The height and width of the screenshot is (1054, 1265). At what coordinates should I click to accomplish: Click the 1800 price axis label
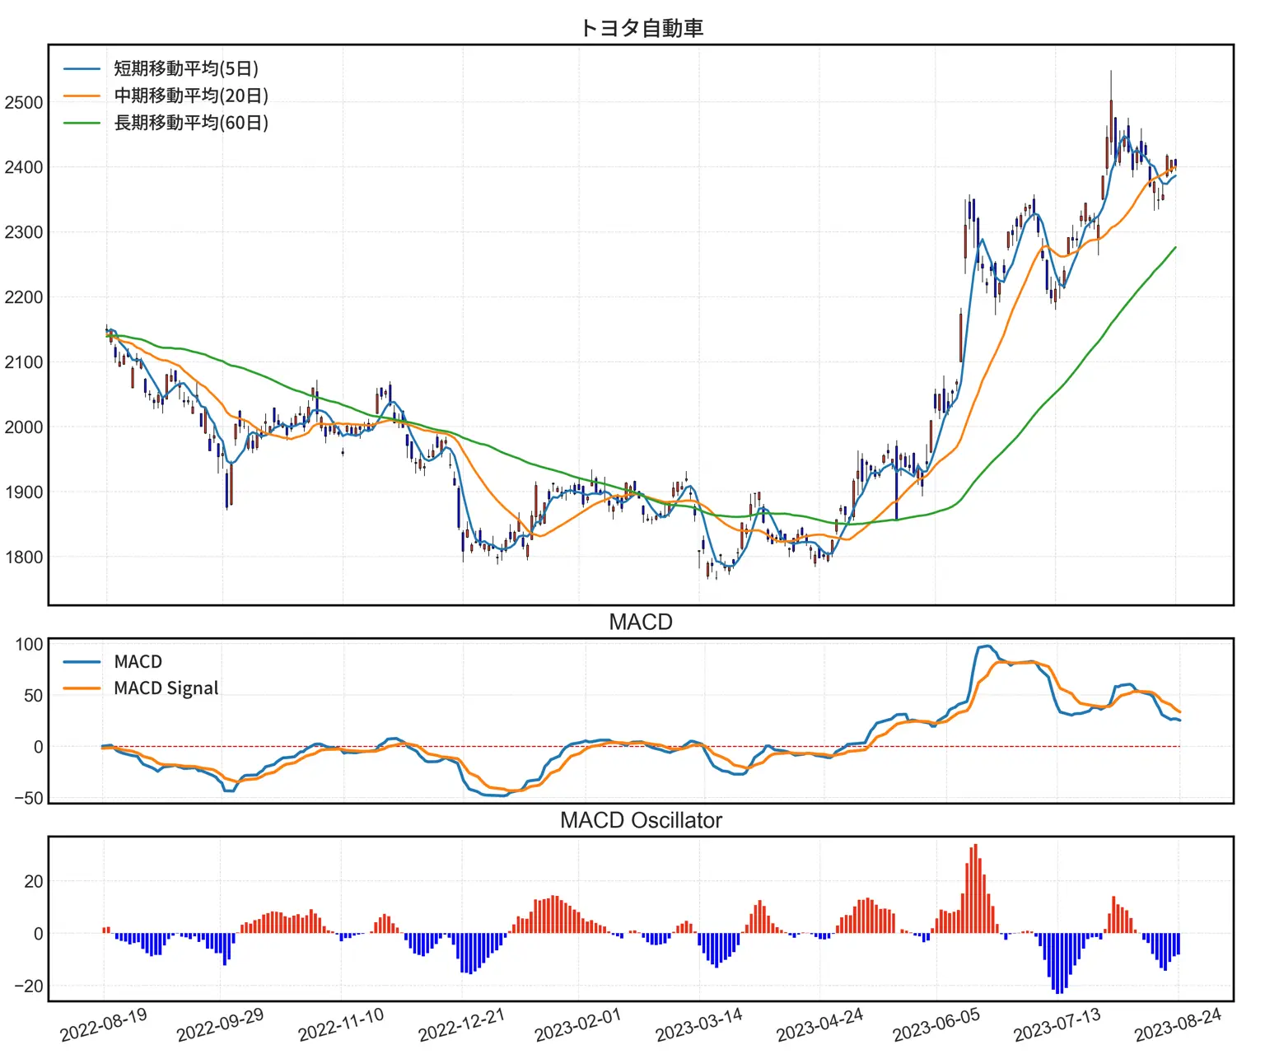point(24,557)
